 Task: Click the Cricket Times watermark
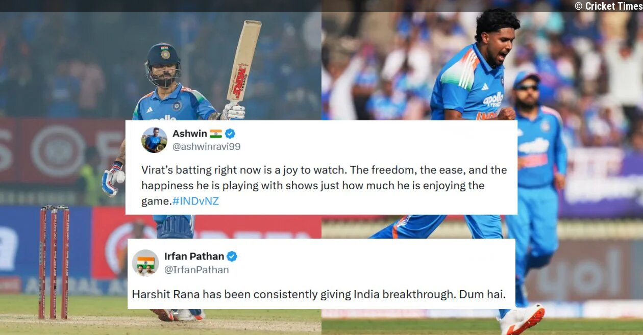coord(608,6)
